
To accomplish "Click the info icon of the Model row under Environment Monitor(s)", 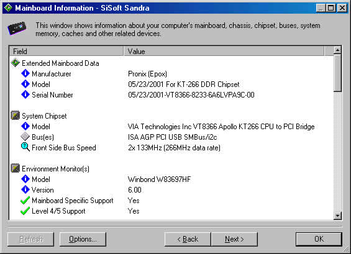I will [25, 179].
